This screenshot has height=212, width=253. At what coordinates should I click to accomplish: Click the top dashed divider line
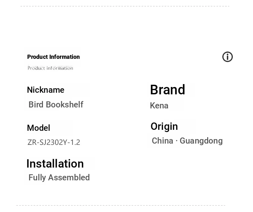[x=125, y=6]
